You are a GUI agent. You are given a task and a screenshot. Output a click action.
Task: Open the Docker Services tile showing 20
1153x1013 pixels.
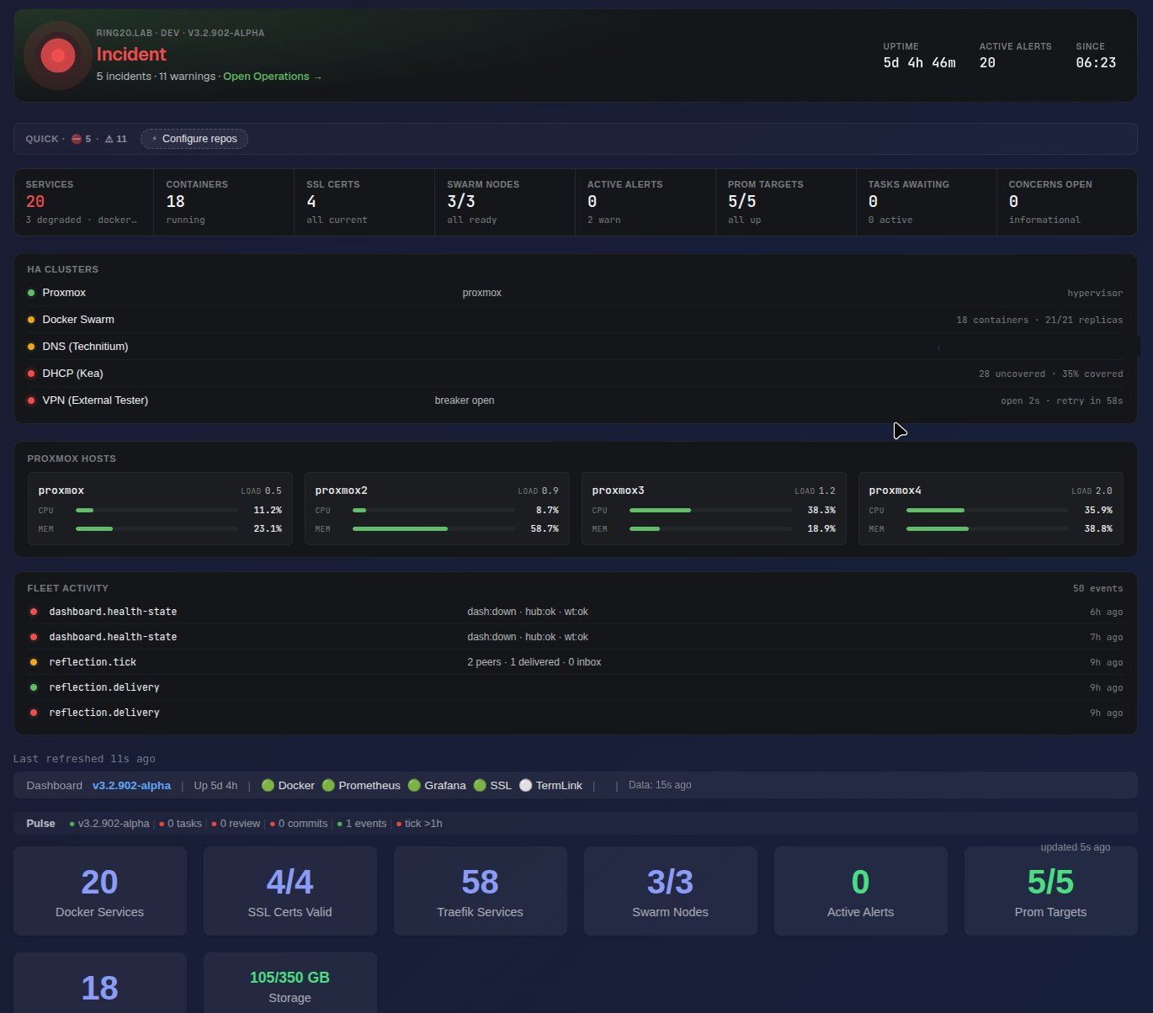pos(100,891)
